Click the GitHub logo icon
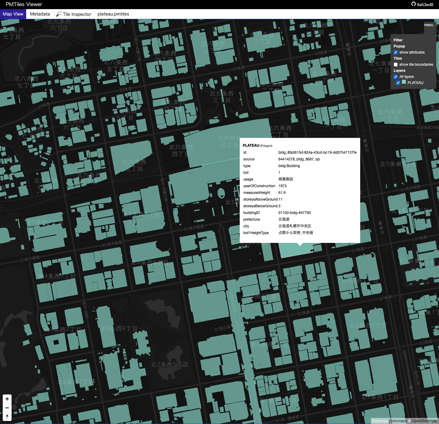439x424 pixels. coord(413,4)
